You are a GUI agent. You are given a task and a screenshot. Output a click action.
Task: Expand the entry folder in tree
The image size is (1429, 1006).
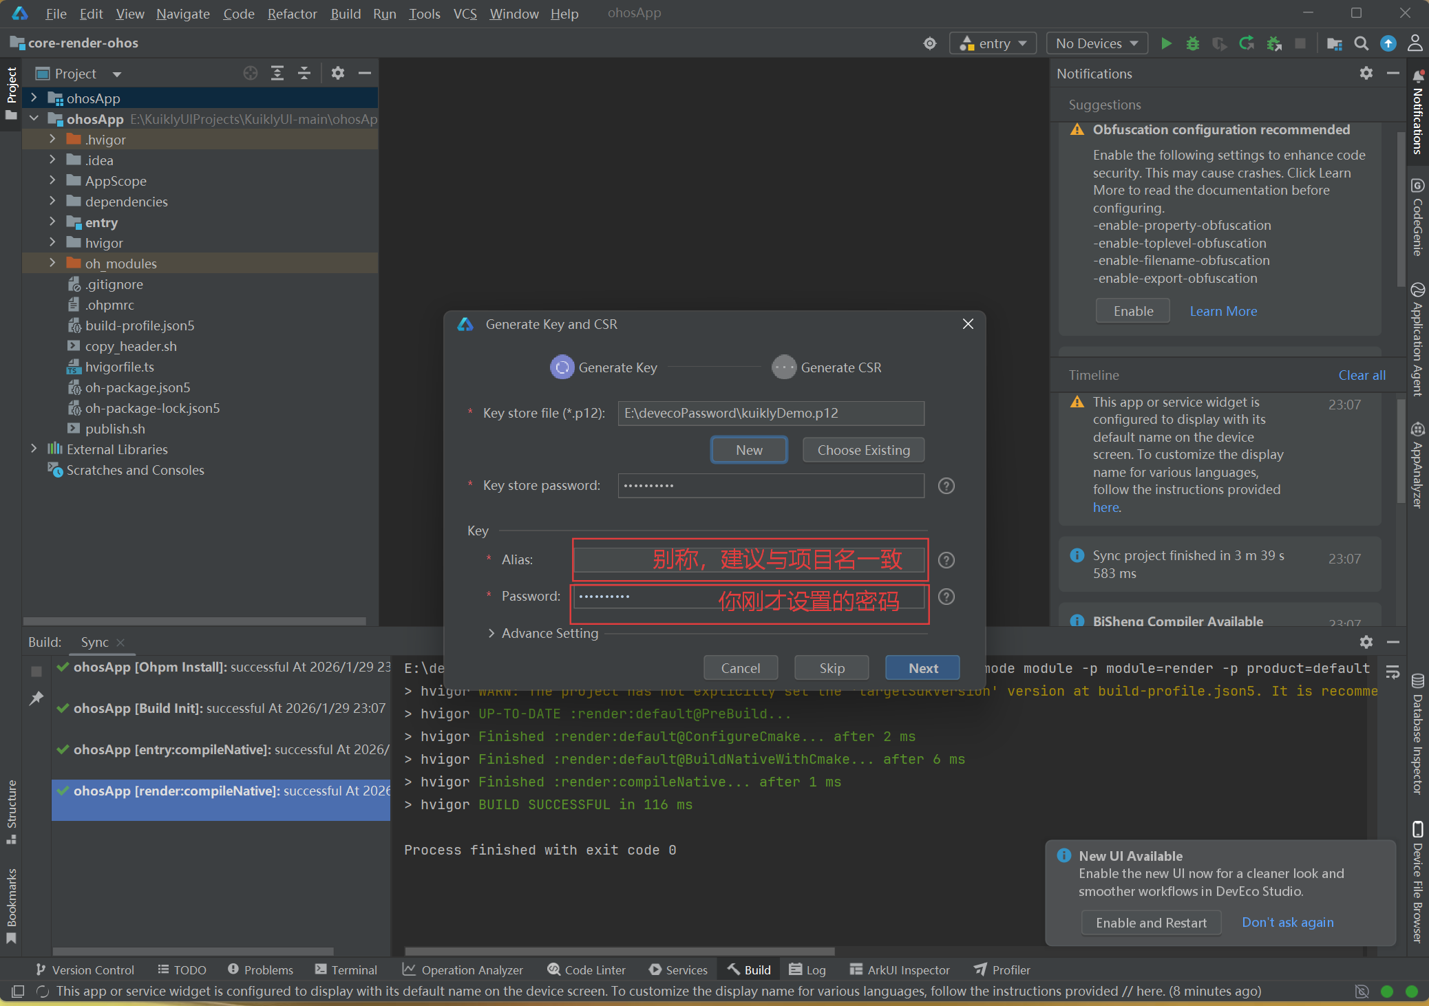[x=52, y=222]
